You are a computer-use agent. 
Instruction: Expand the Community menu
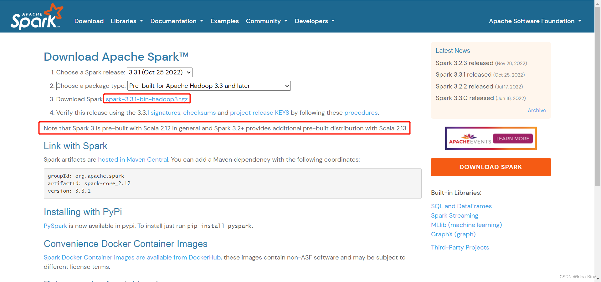pyautogui.click(x=267, y=21)
